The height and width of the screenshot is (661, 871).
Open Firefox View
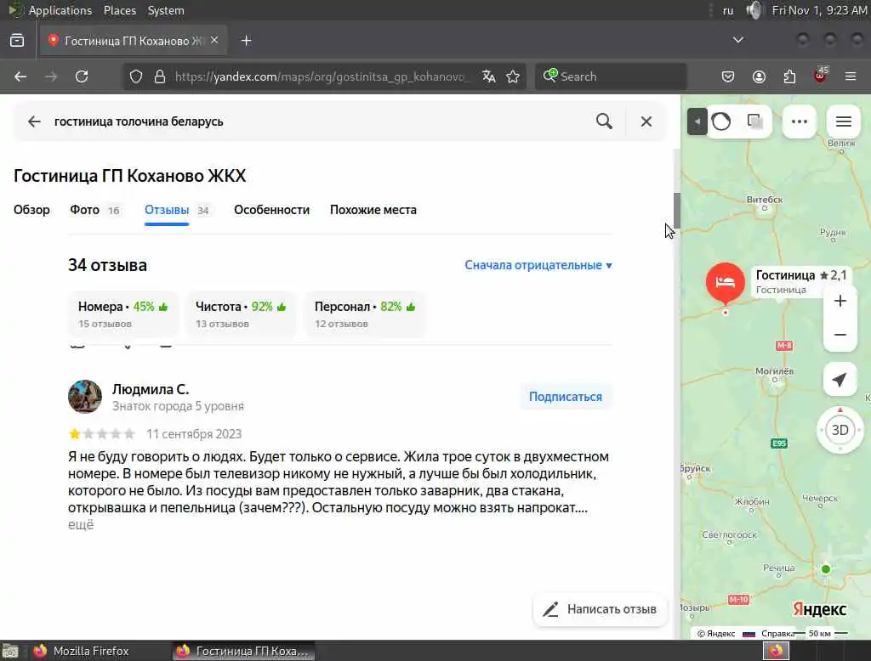point(17,41)
